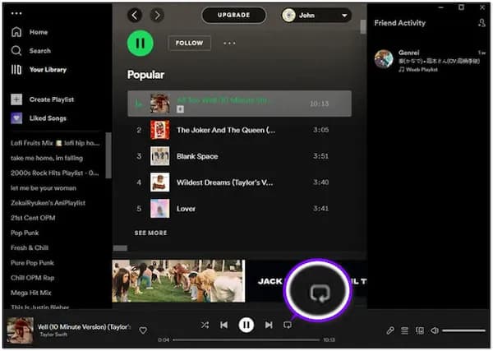
Task: Open the play queue
Action: point(405,330)
